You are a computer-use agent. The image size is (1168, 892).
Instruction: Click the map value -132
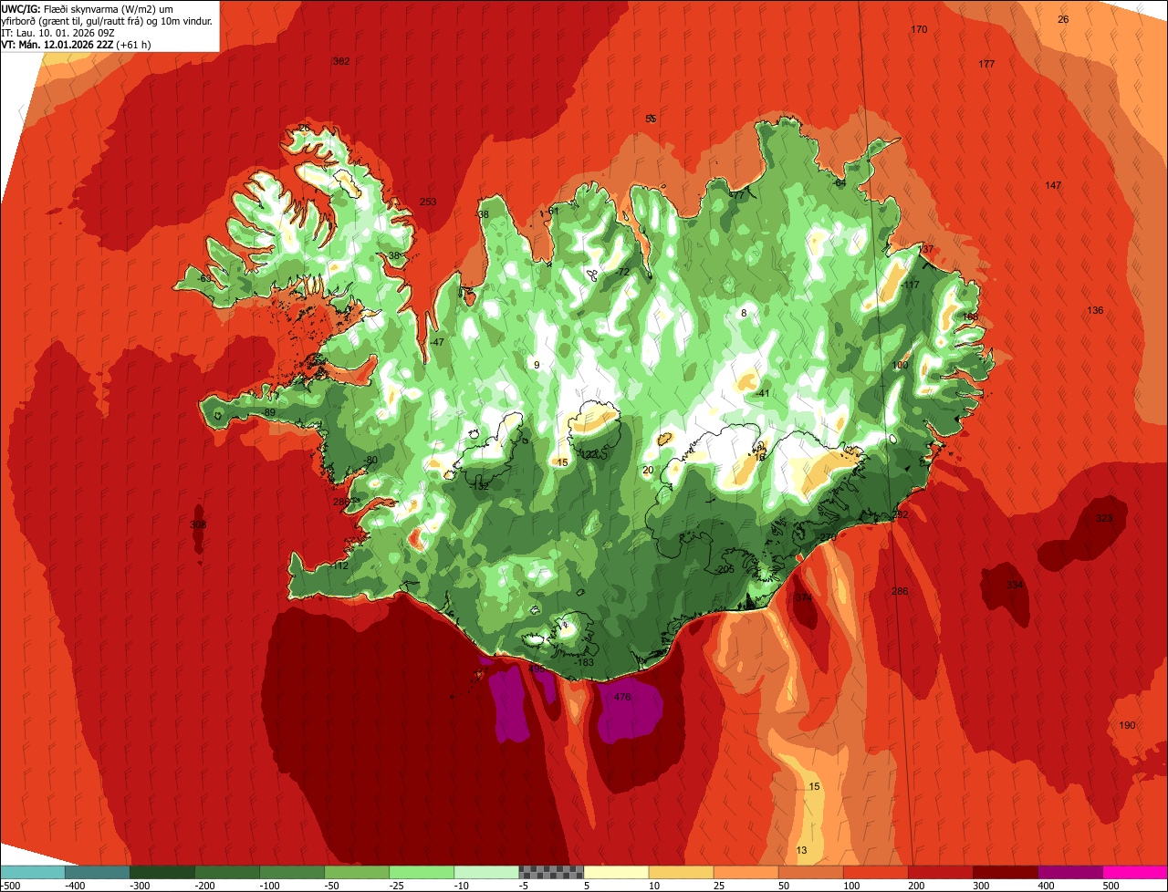pyautogui.click(x=478, y=486)
